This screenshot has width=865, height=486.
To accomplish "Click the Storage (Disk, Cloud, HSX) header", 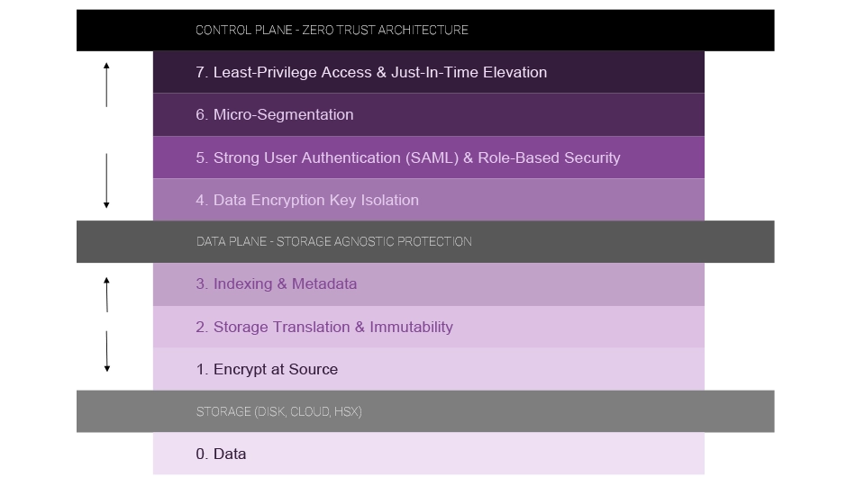I will [x=424, y=411].
